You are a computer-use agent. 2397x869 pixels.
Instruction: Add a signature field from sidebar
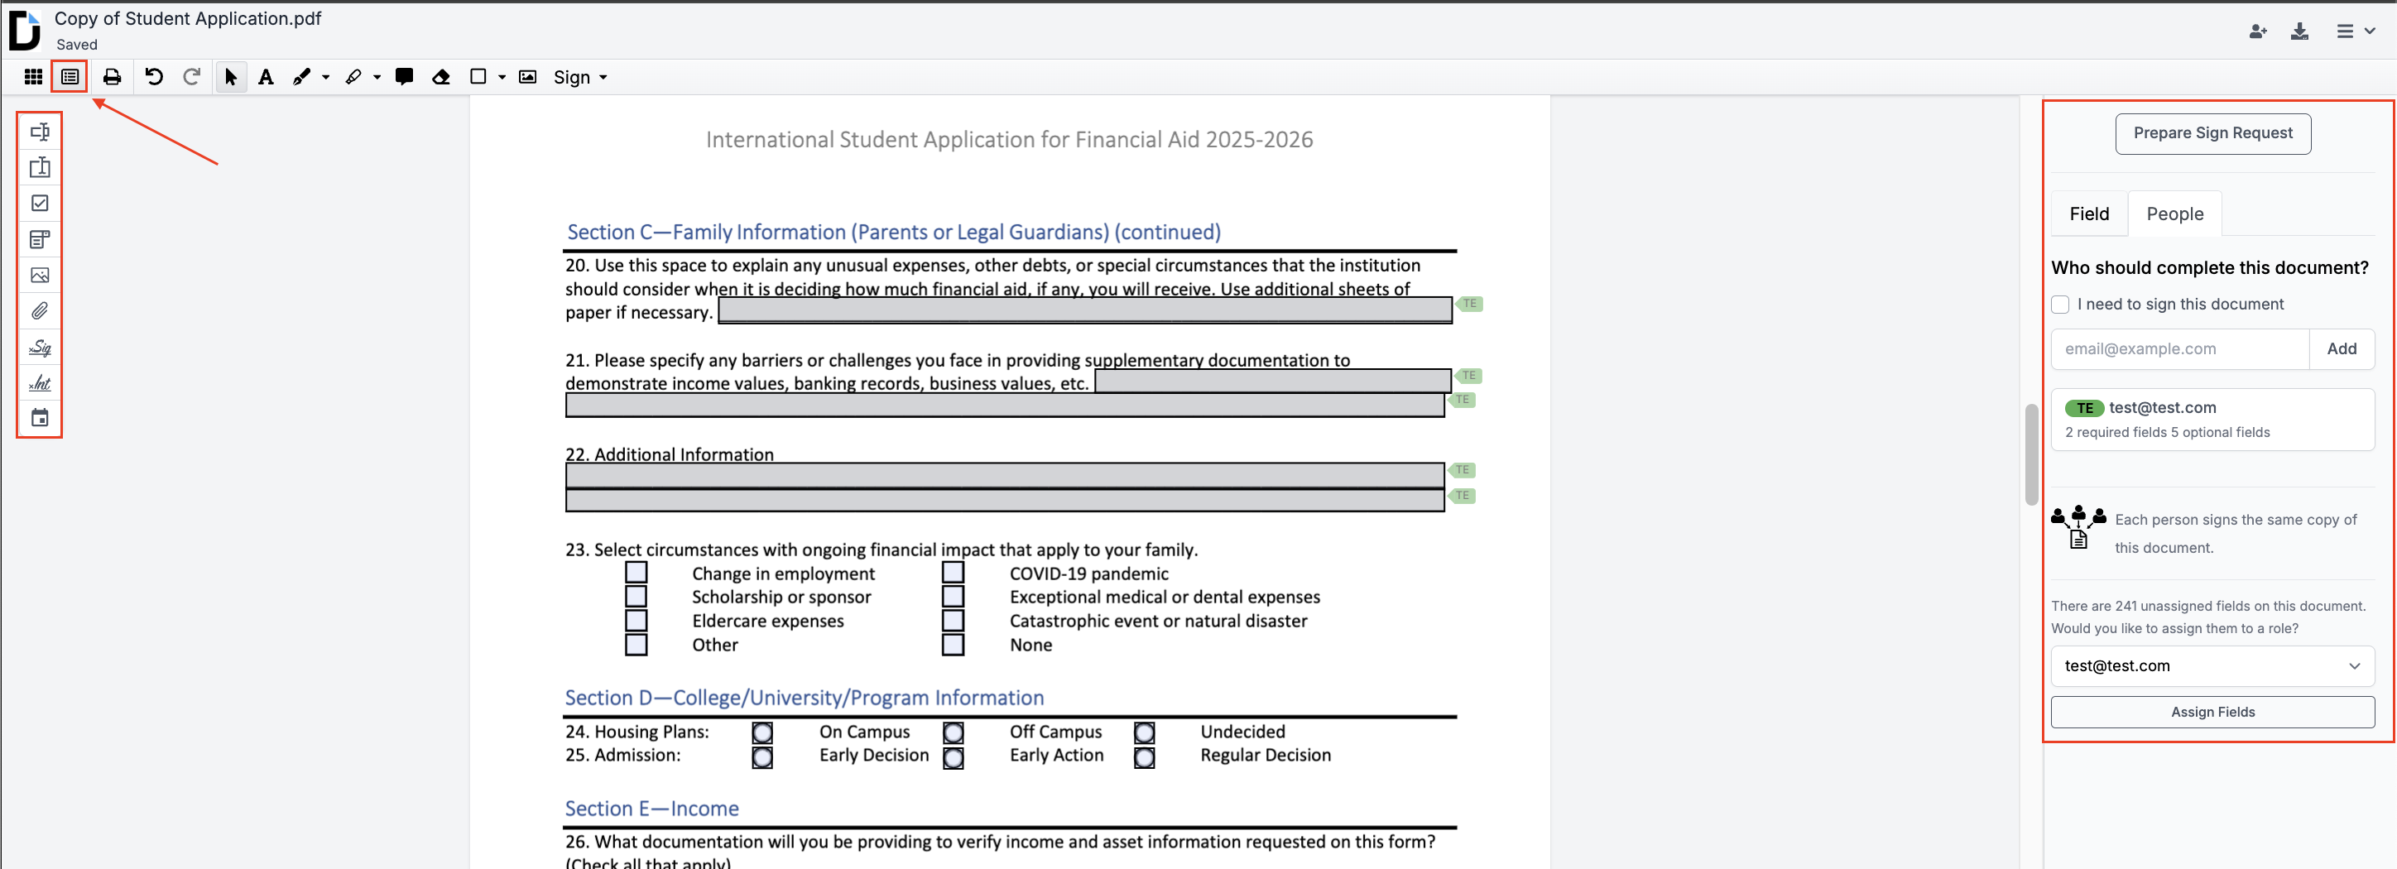[x=40, y=347]
